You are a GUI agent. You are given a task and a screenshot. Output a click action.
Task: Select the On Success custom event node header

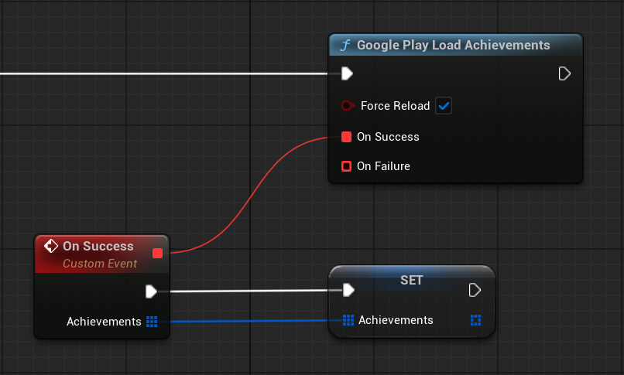[x=98, y=247]
